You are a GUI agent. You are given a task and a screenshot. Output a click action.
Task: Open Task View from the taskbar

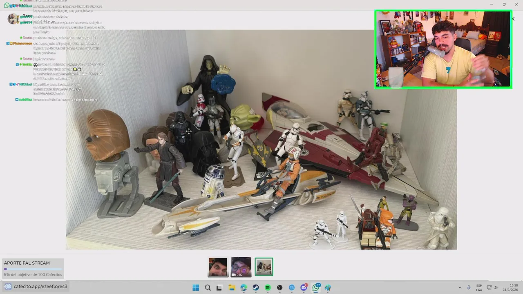coord(219,287)
